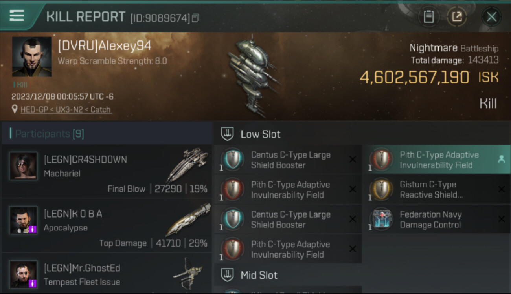Viewport: 511px width, 294px height.
Task: Click the Low Slot section icon
Action: click(228, 134)
